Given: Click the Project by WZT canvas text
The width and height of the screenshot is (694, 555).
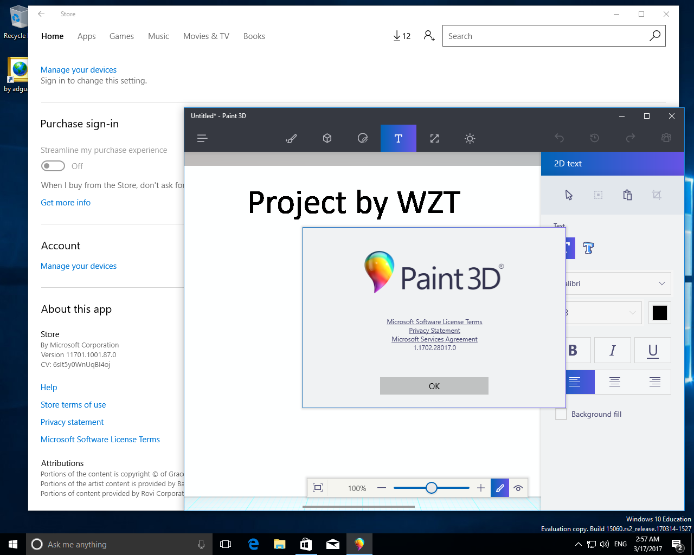Looking at the screenshot, I should pos(354,203).
